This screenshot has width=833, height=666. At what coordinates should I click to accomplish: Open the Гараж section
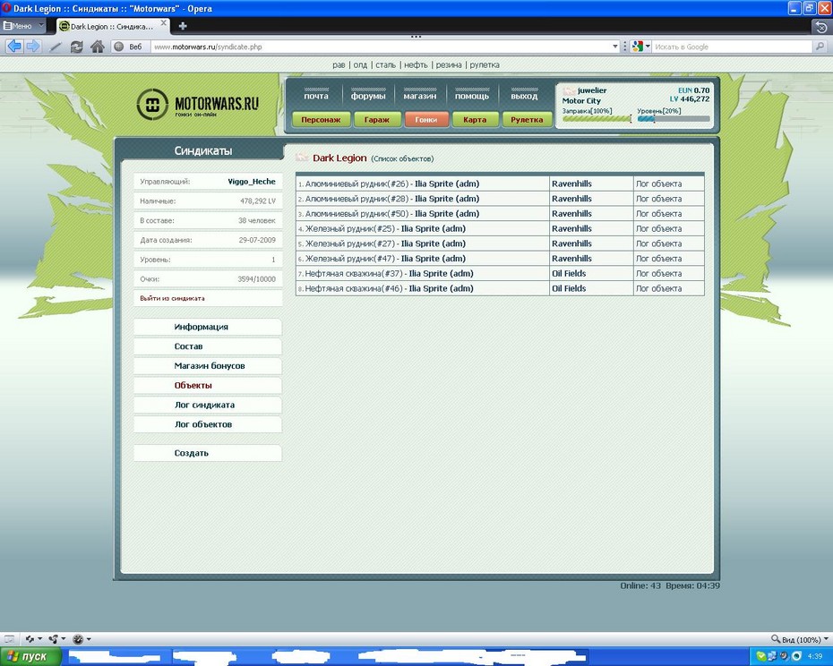pyautogui.click(x=377, y=119)
